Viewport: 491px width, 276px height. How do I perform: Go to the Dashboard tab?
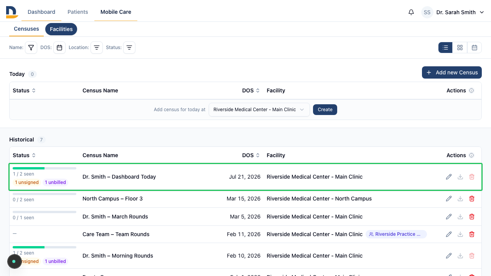click(41, 12)
